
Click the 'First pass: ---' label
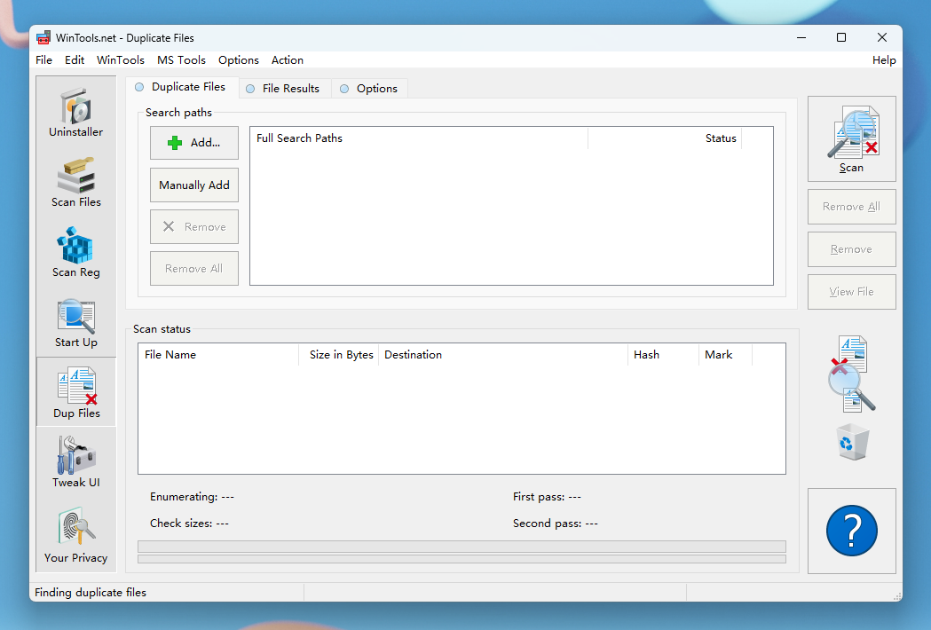pyautogui.click(x=547, y=497)
